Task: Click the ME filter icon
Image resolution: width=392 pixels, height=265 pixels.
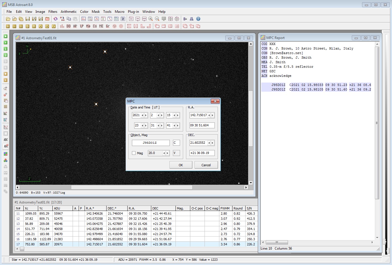Action: point(101,26)
